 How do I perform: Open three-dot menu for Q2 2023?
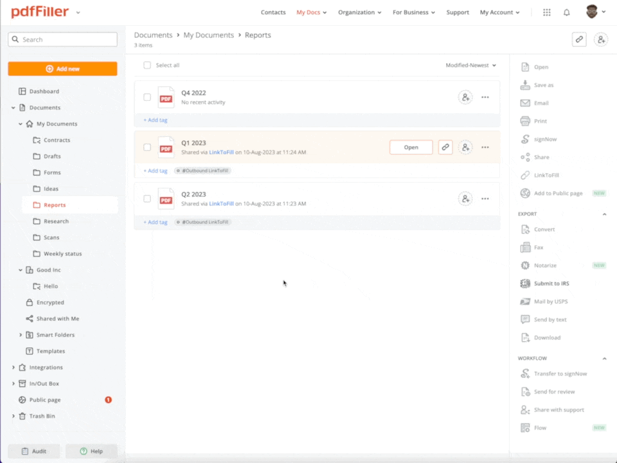(485, 199)
